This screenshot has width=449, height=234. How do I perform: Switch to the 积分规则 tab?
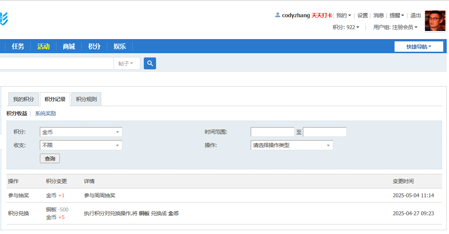86,99
